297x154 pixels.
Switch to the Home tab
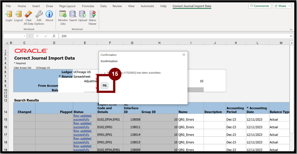pos(22,6)
